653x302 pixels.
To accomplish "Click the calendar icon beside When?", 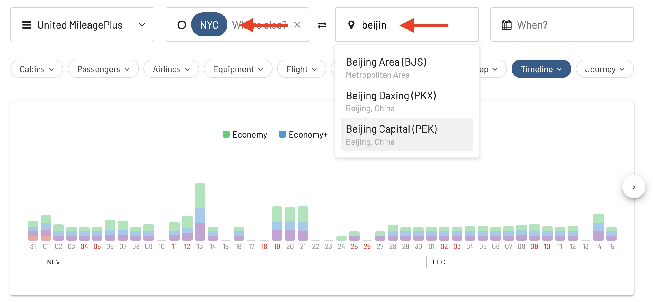I will [506, 25].
